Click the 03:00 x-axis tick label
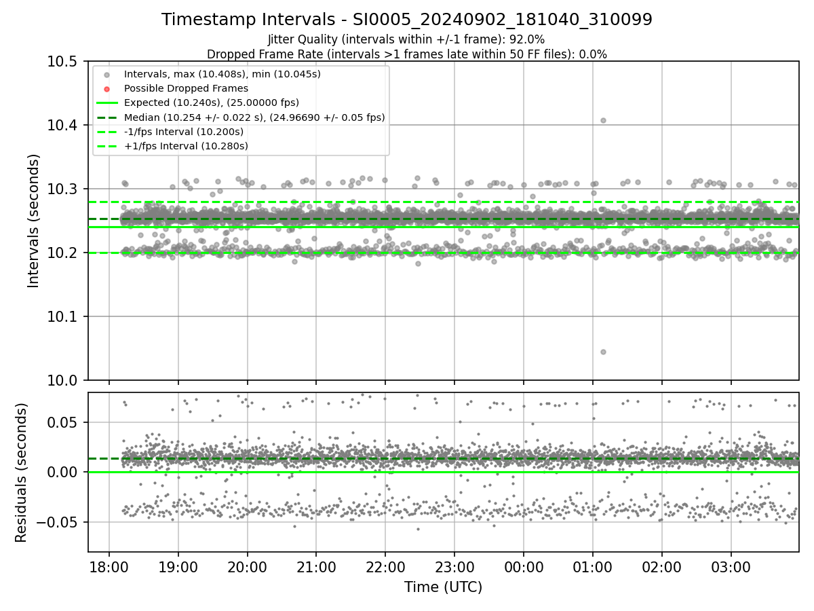 [731, 566]
